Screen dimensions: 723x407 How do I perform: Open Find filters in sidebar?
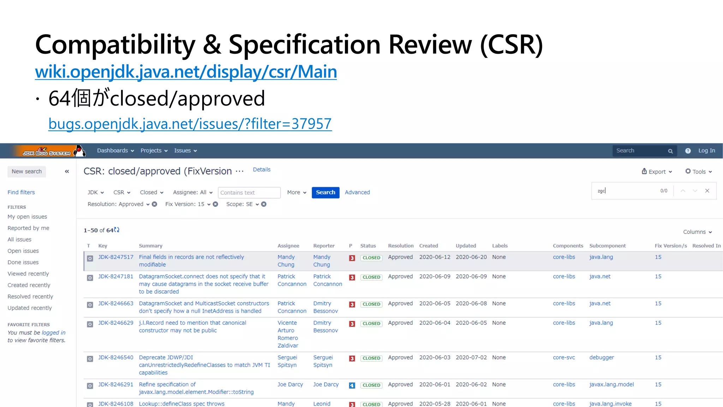21,193
